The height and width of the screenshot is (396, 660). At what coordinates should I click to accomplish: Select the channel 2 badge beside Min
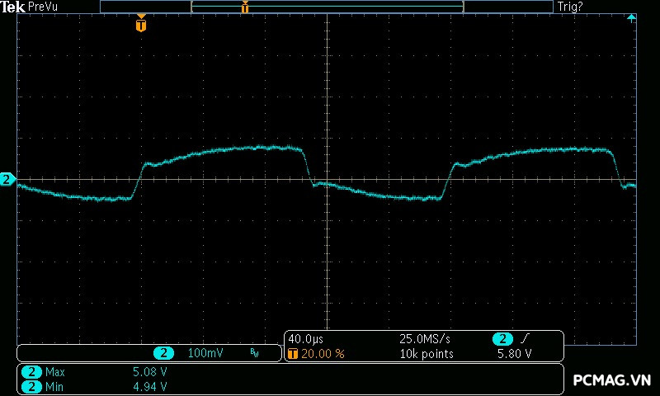(x=31, y=386)
